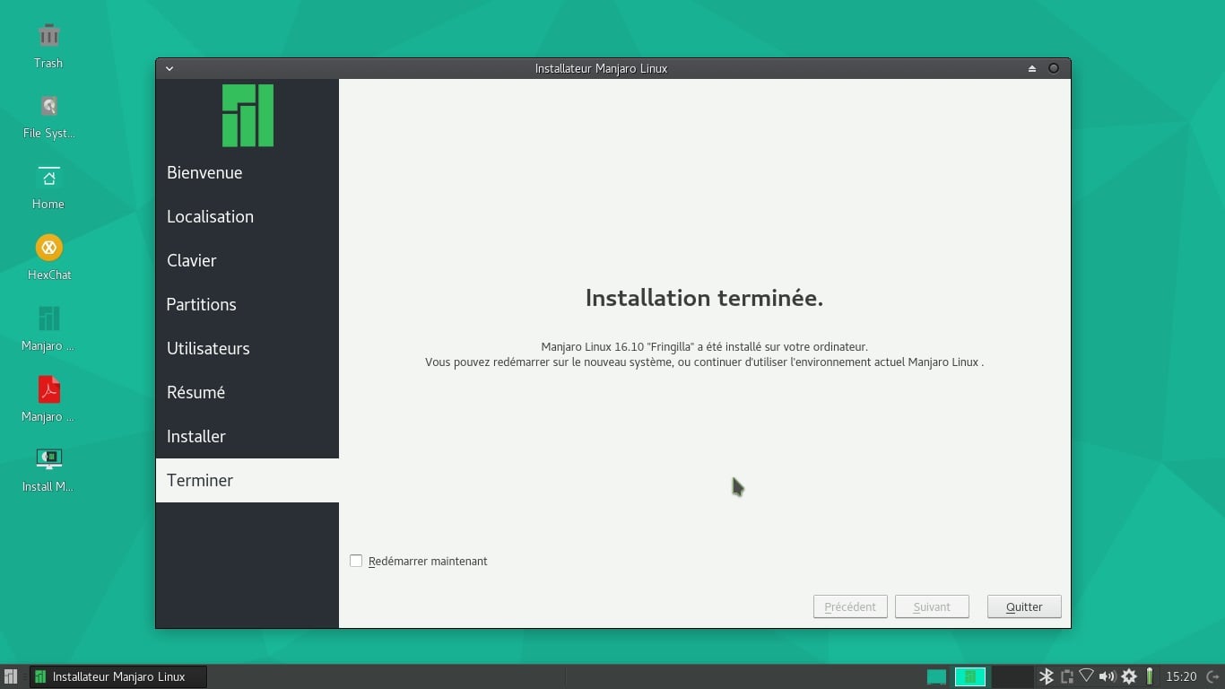Open the volume speaker tray icon
1225x689 pixels.
click(1108, 676)
